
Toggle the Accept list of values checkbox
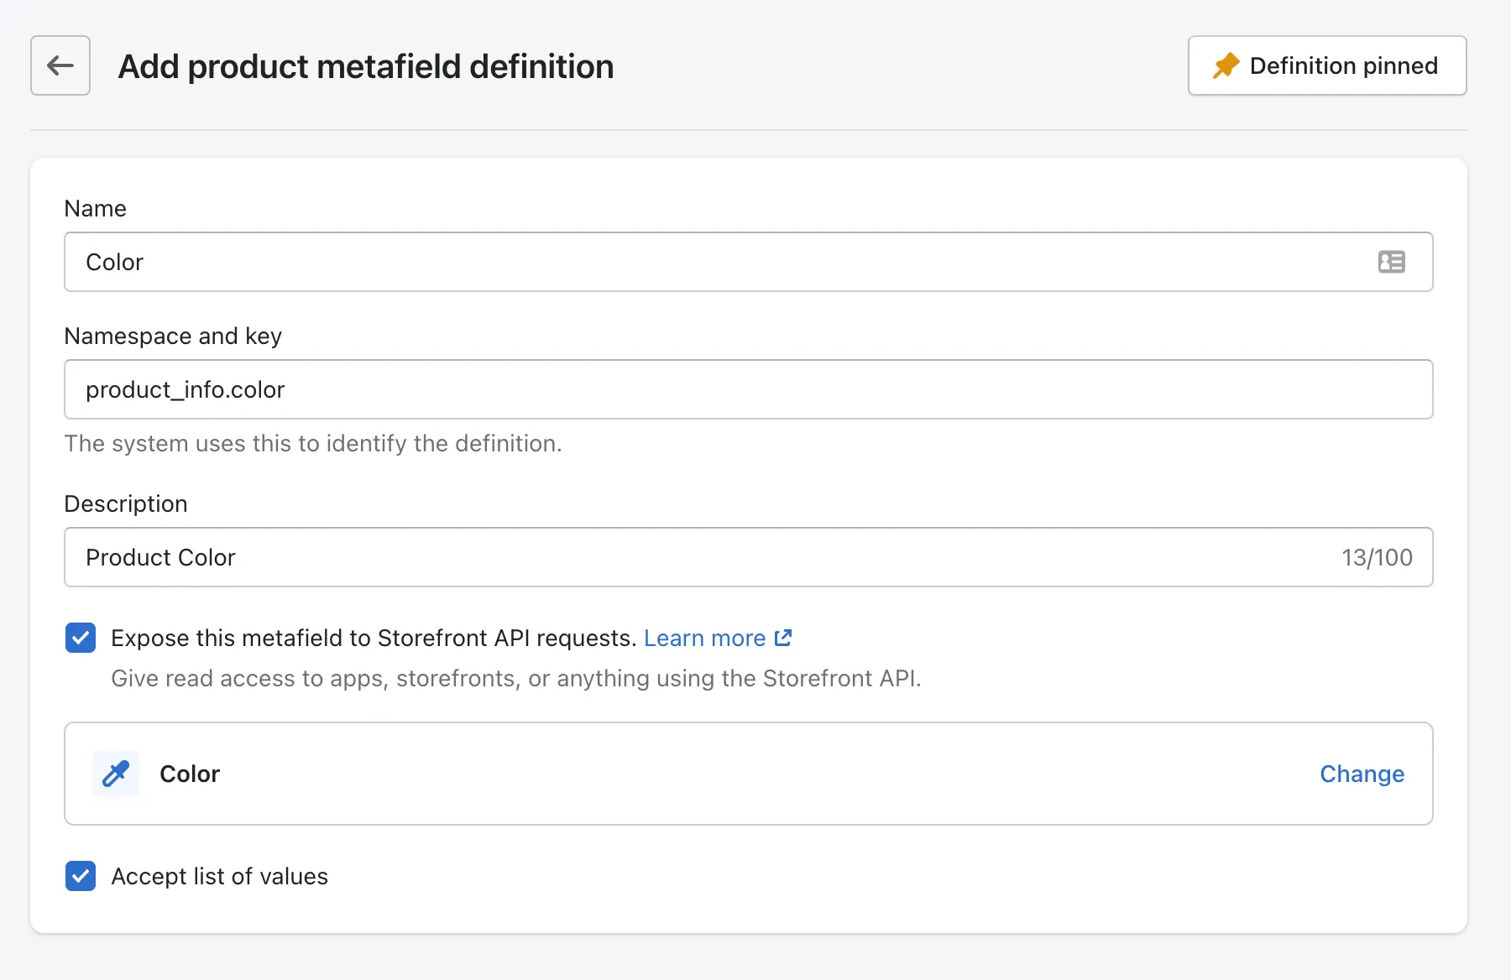(x=81, y=876)
